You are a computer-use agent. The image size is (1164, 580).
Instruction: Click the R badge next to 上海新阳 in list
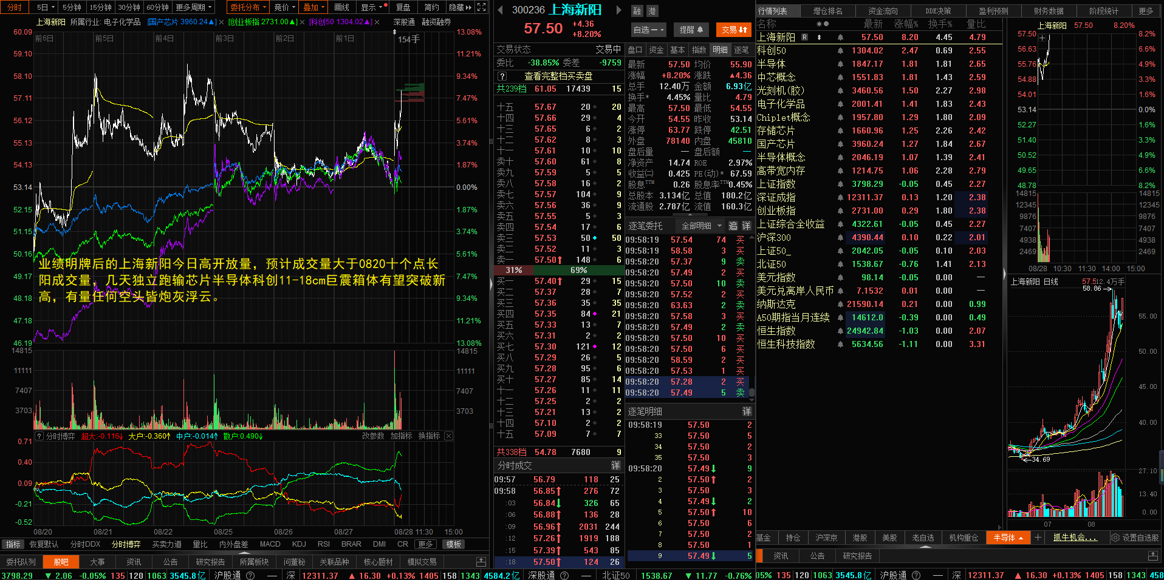[x=805, y=37]
